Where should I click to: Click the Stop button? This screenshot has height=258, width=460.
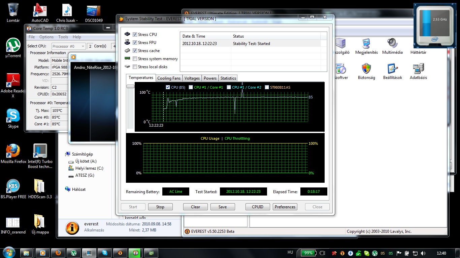click(160, 207)
